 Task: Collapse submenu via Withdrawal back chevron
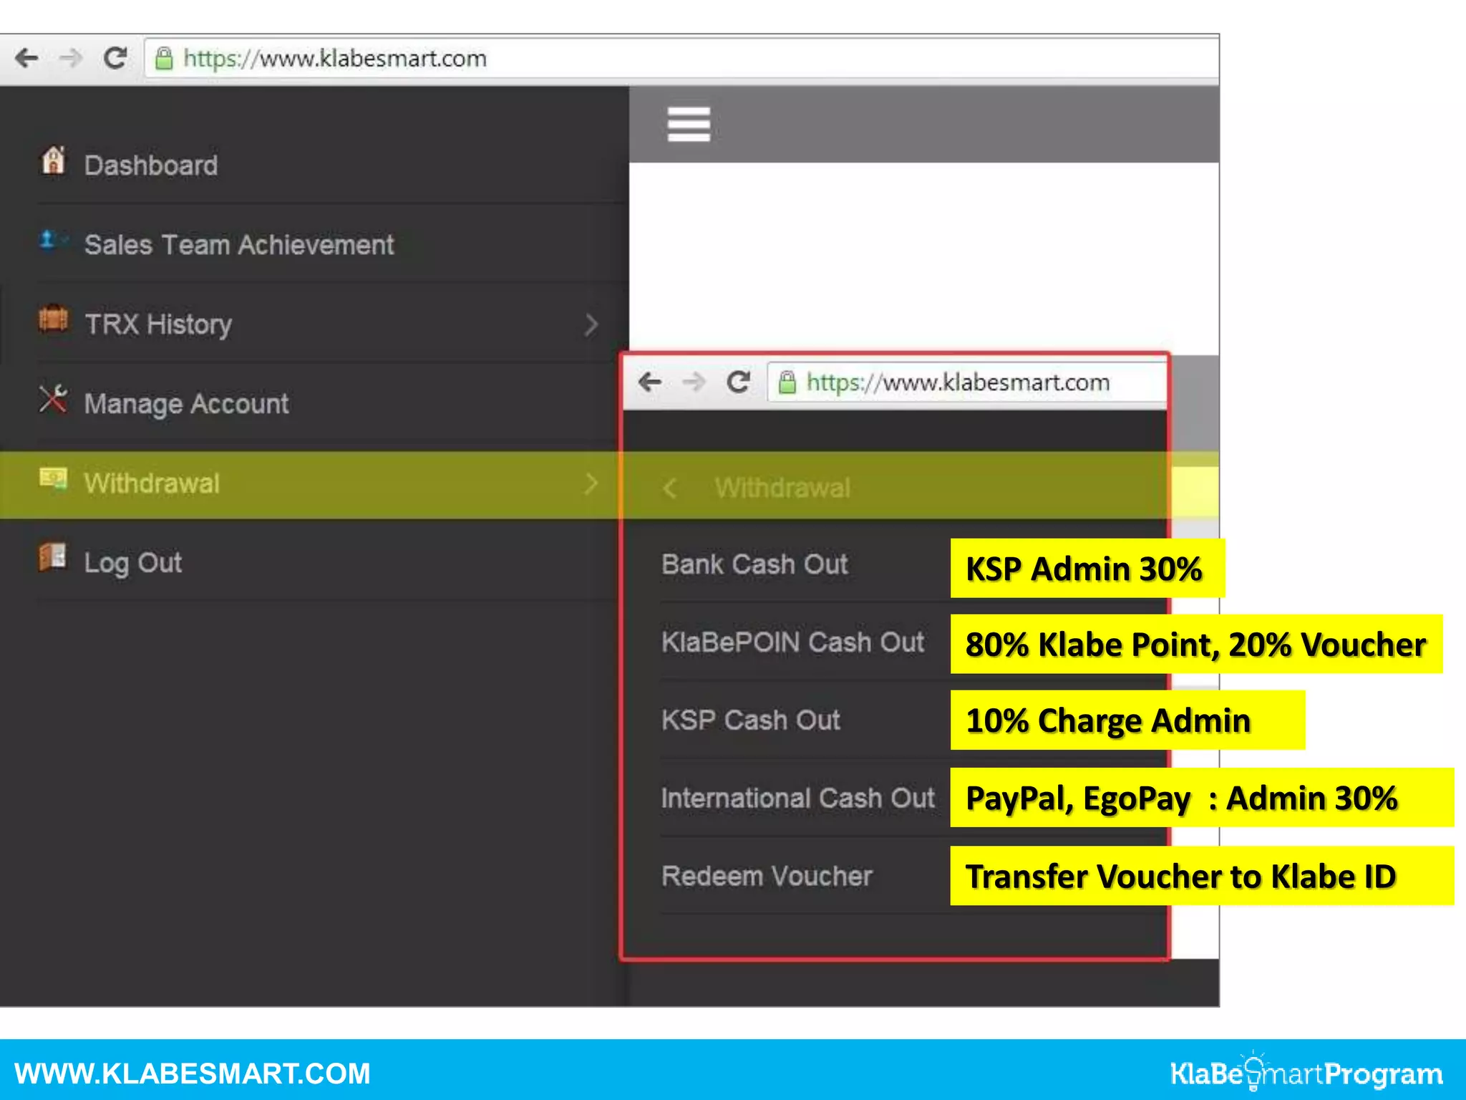tap(670, 488)
